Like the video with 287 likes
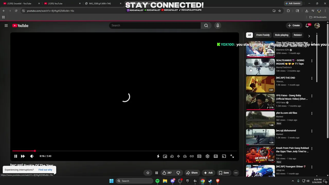Image resolution: width=329 pixels, height=185 pixels. tap(167, 173)
